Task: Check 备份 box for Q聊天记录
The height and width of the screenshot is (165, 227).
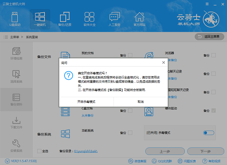Action: click(213, 74)
